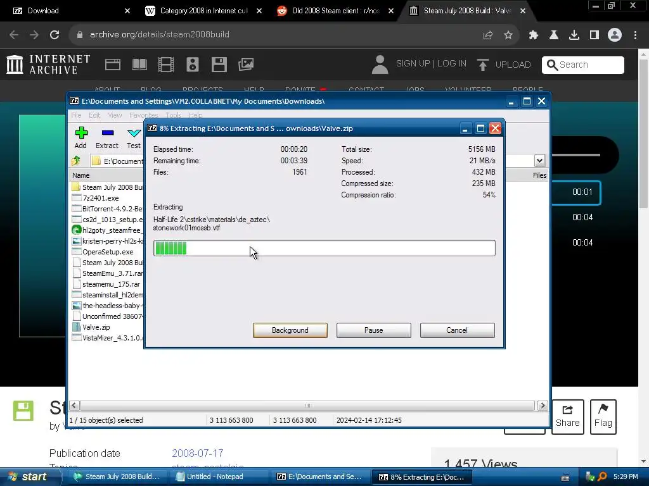
Task: Expand the 7-Zip address path dropdown
Action: (539, 161)
